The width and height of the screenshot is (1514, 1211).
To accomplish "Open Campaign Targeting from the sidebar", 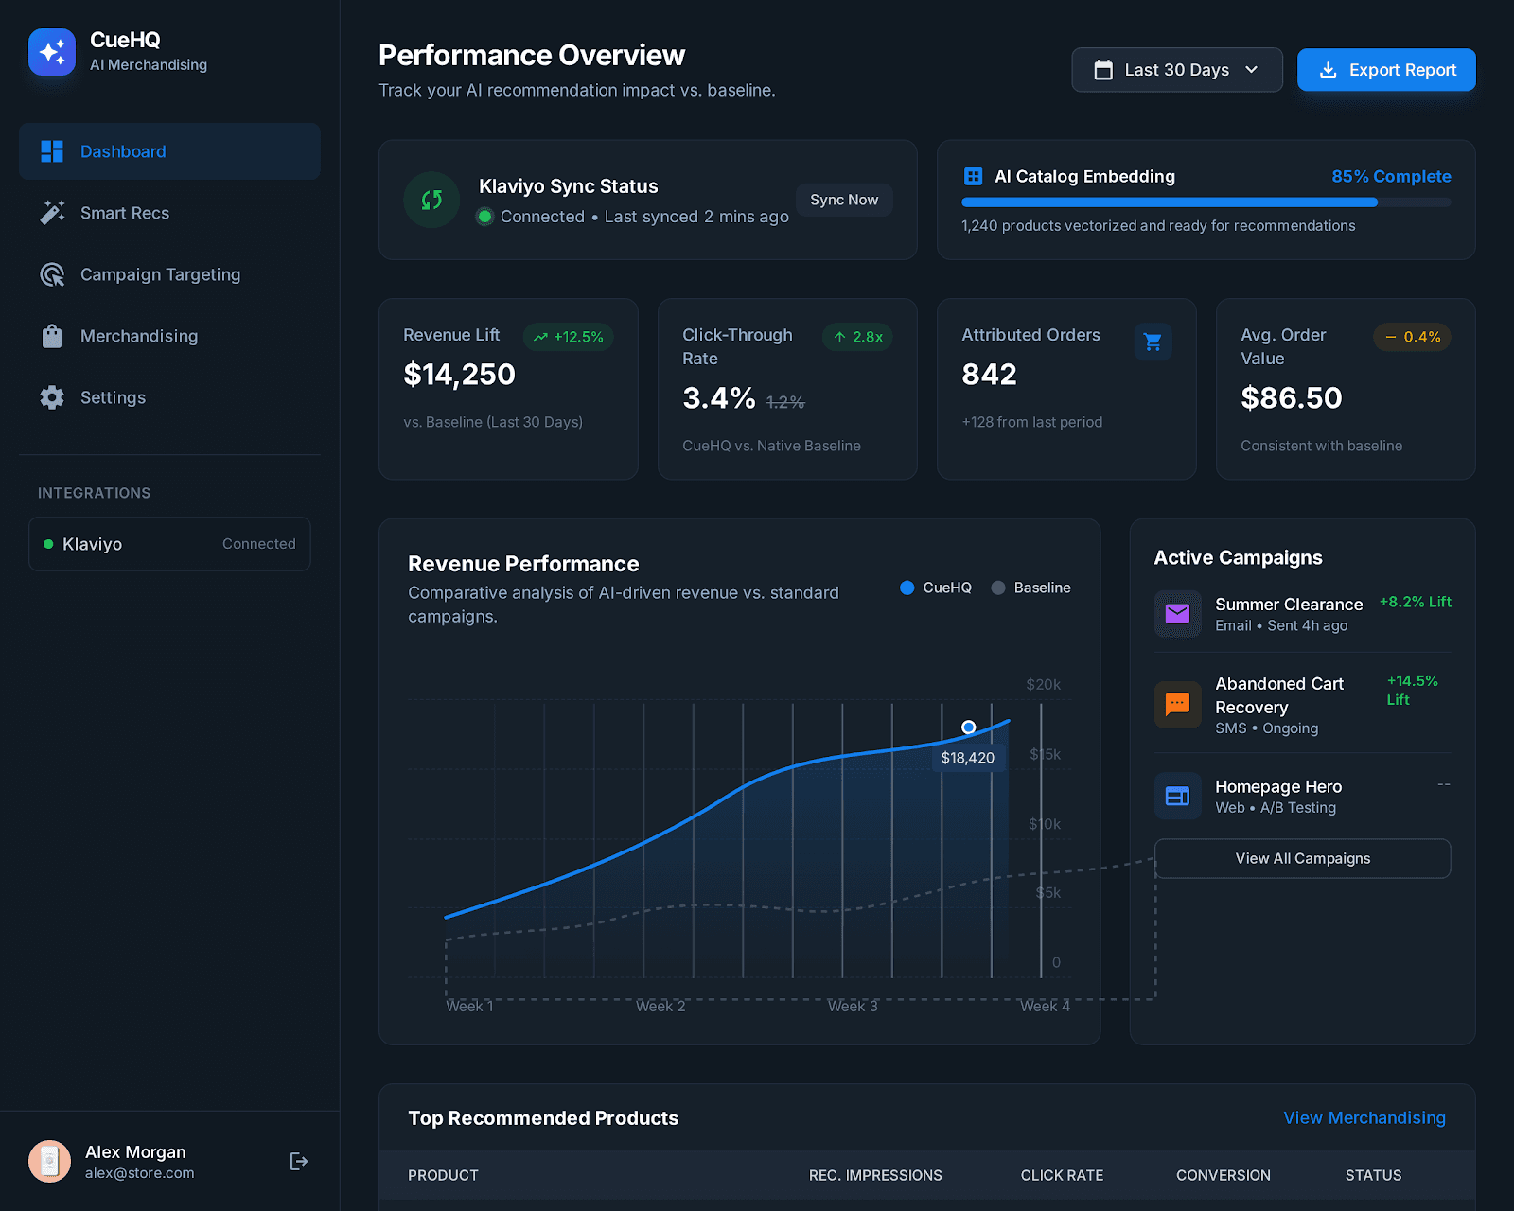I will (159, 274).
